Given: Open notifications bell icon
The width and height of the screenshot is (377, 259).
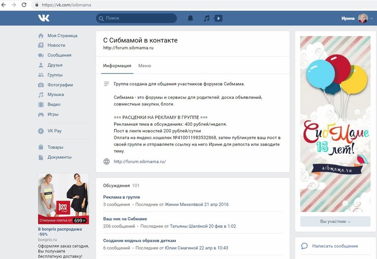Looking at the screenshot, I should tap(190, 18).
